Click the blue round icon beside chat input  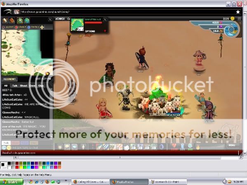point(4,148)
